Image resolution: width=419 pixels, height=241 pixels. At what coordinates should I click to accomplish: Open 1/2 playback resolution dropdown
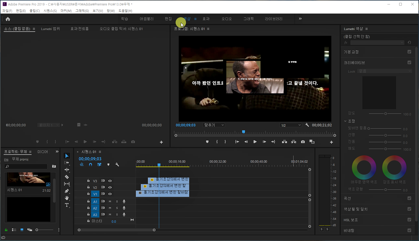[x=291, y=125]
